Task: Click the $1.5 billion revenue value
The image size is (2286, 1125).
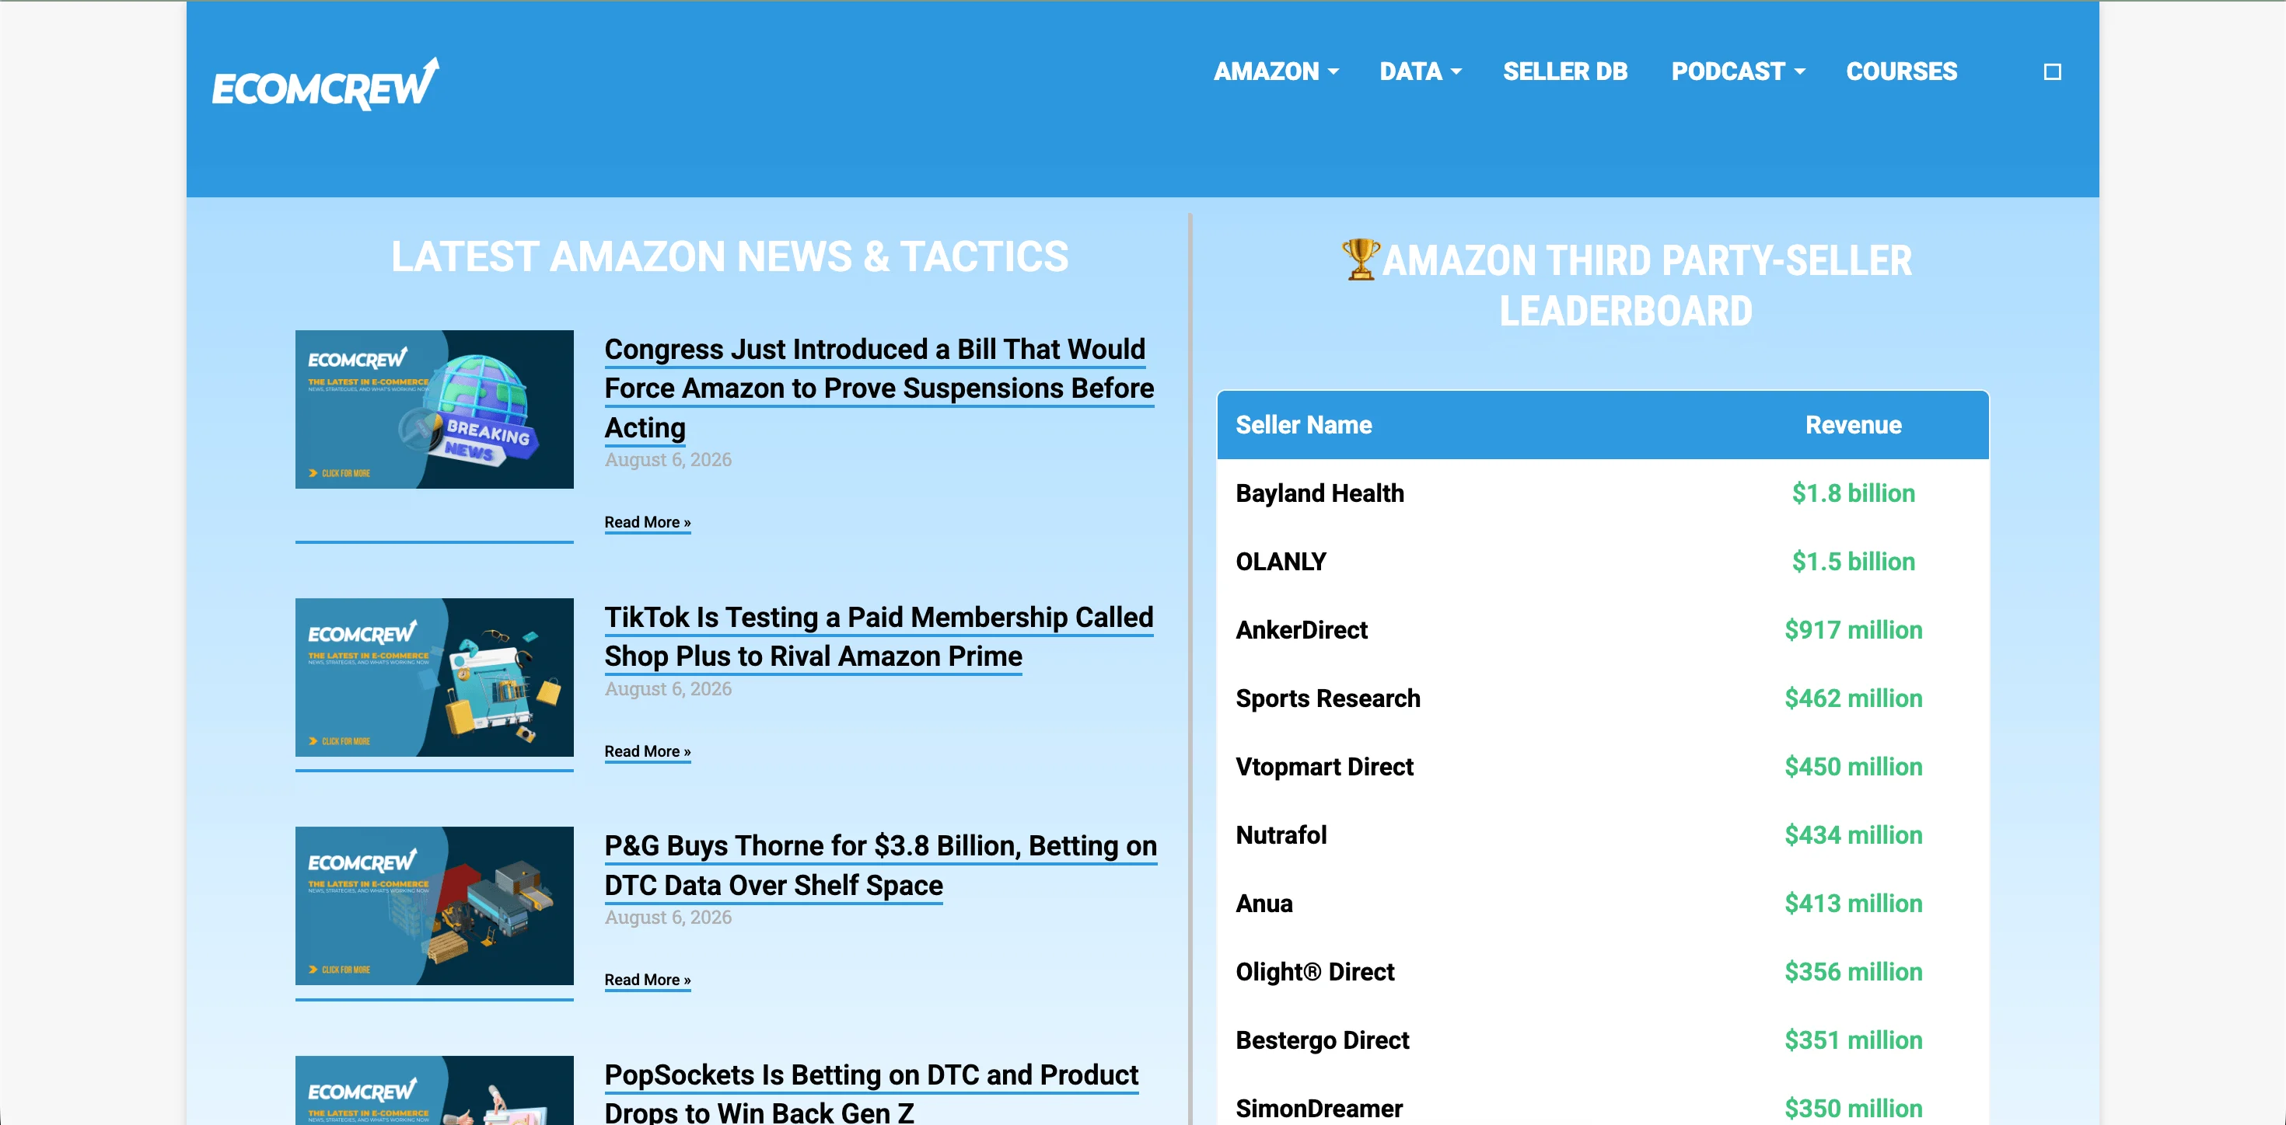Action: click(x=1853, y=561)
